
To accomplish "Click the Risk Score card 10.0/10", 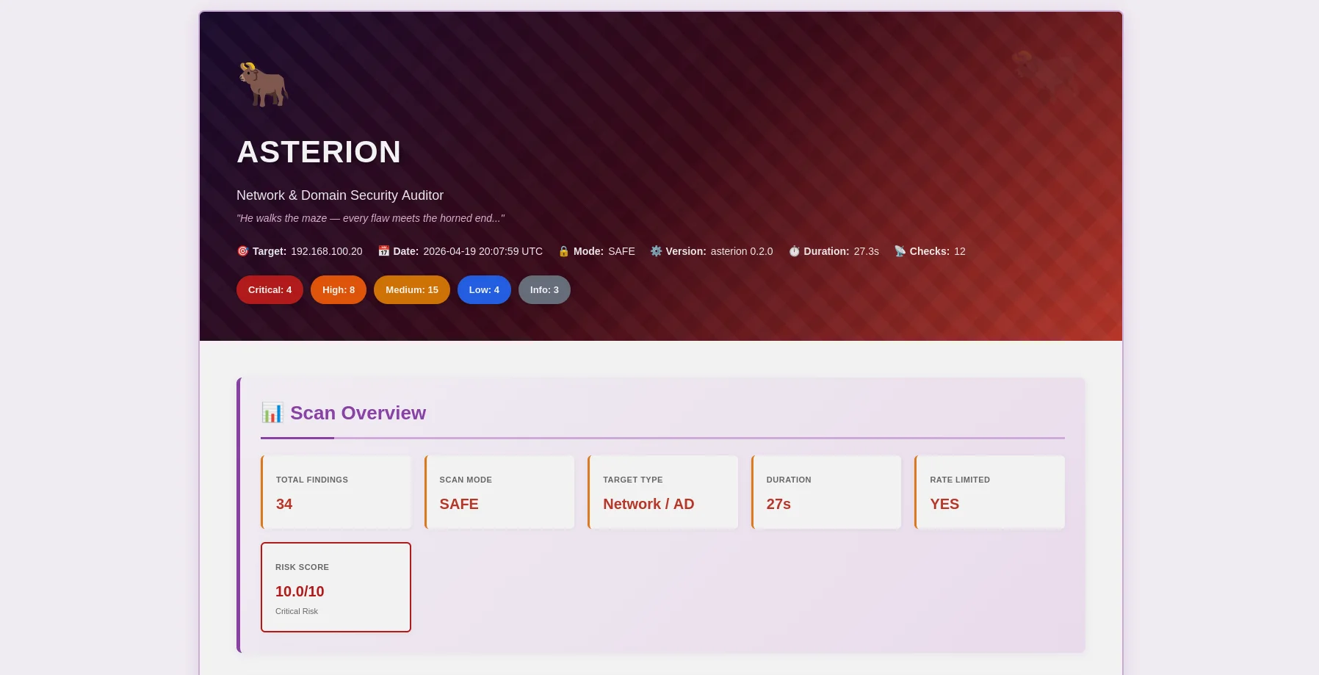I will [x=336, y=587].
